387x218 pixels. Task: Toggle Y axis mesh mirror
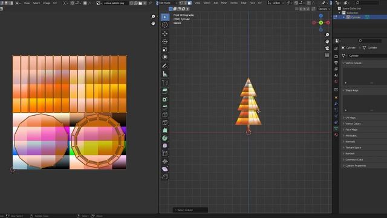point(305,8)
